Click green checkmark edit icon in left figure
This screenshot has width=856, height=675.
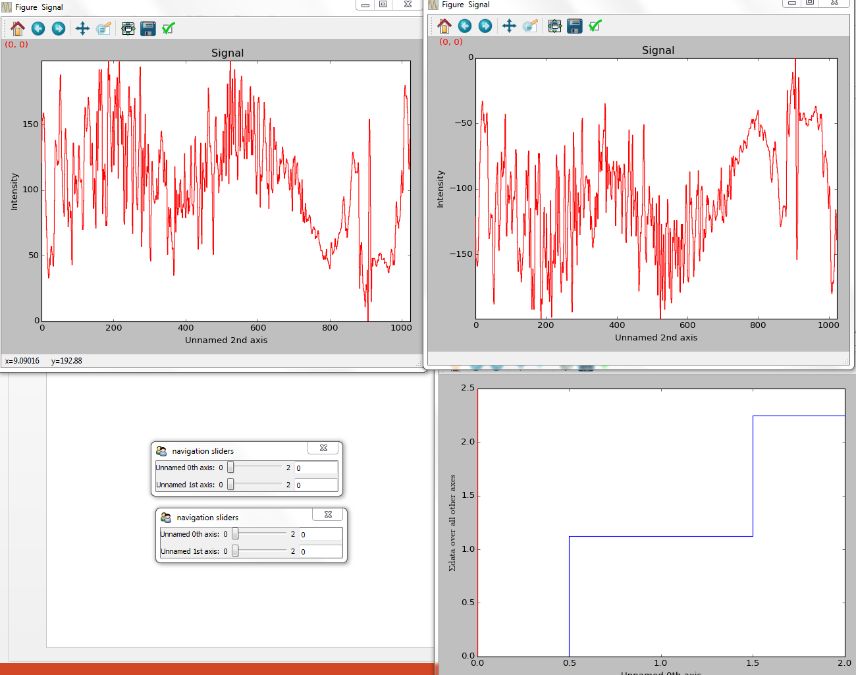pyautogui.click(x=169, y=28)
